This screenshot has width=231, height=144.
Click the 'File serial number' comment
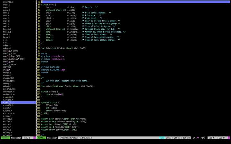96,13
